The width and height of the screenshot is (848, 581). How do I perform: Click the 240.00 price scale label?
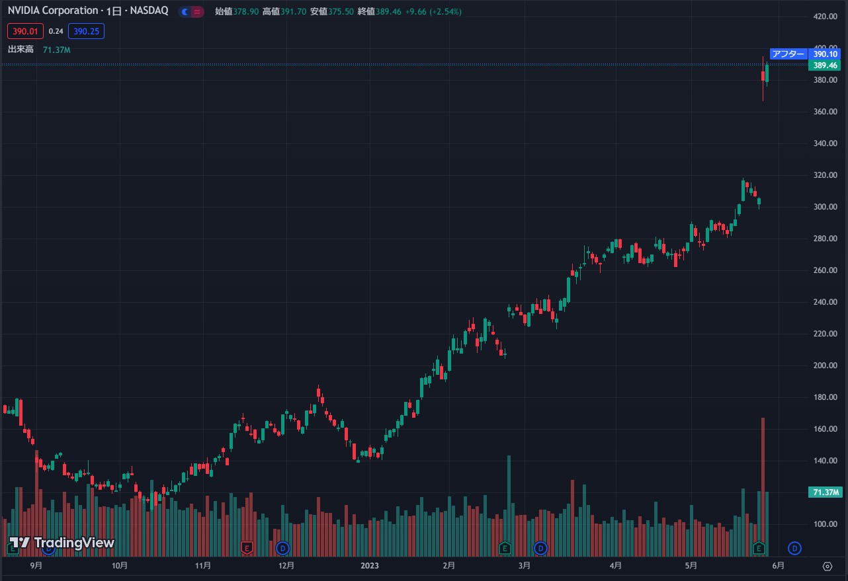(x=826, y=302)
